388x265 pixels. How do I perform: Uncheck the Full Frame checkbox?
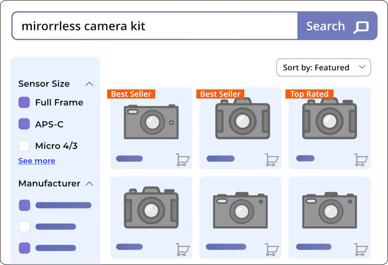pyautogui.click(x=24, y=102)
